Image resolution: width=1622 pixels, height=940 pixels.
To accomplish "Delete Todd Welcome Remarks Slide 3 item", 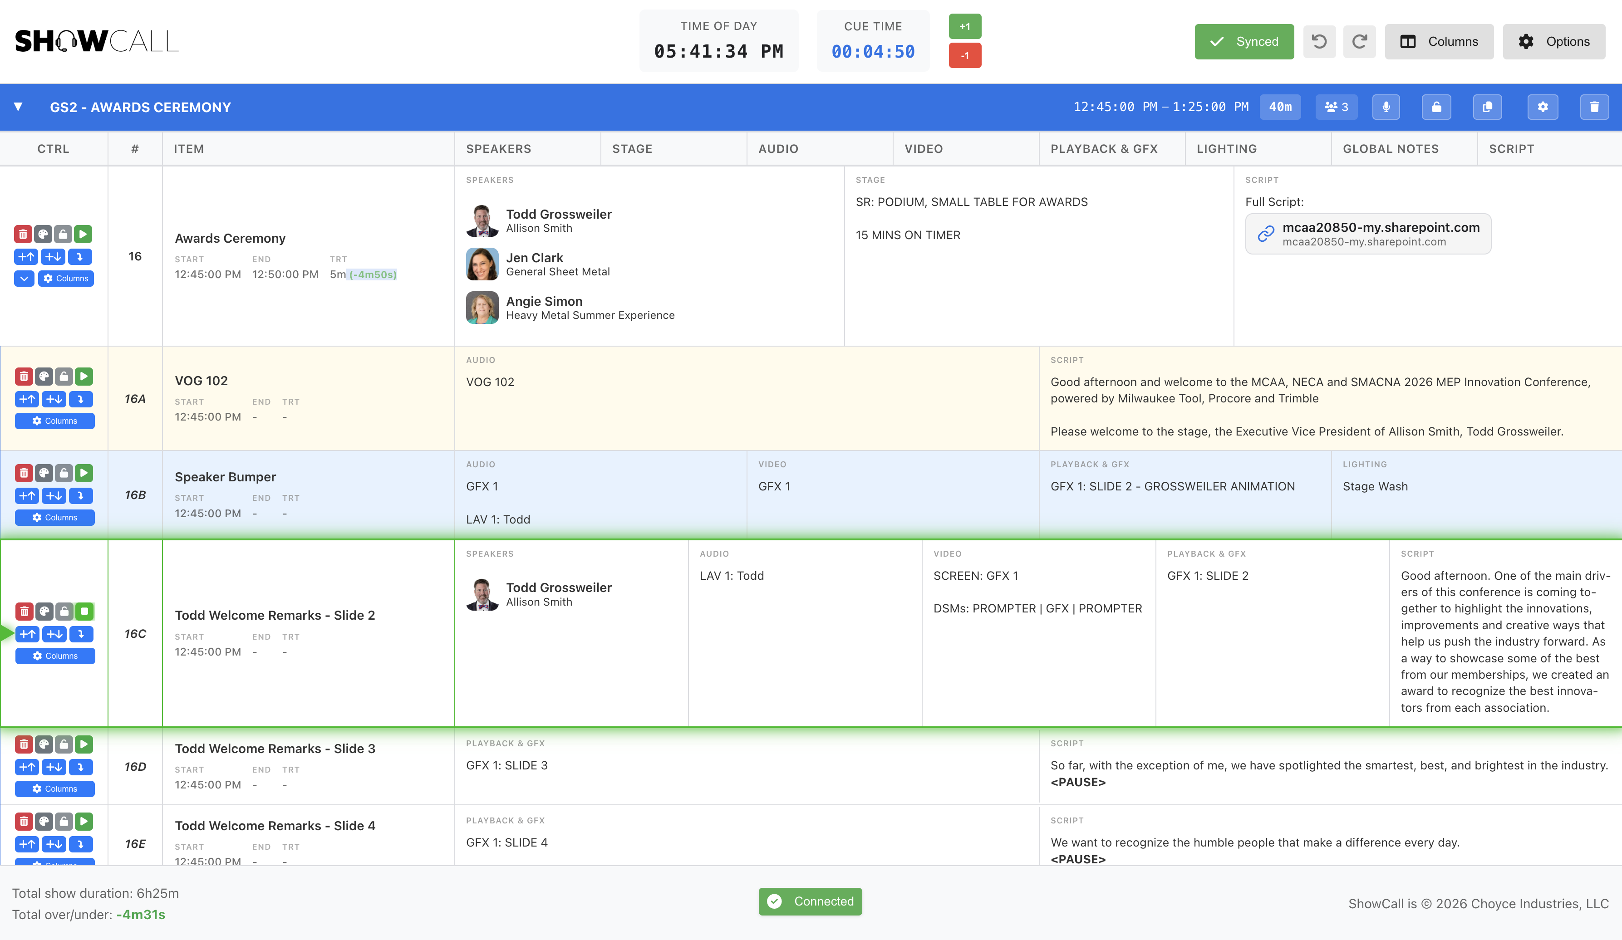I will [x=24, y=744].
